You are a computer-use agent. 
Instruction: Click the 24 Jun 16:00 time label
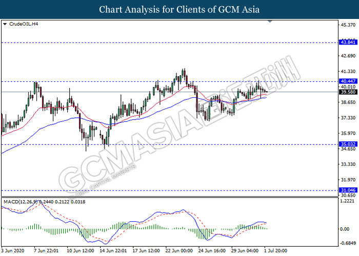click(x=212, y=251)
